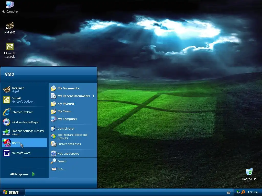Open Control Panel menu entry
Viewport: 262px width, 196px height.
(x=73, y=129)
